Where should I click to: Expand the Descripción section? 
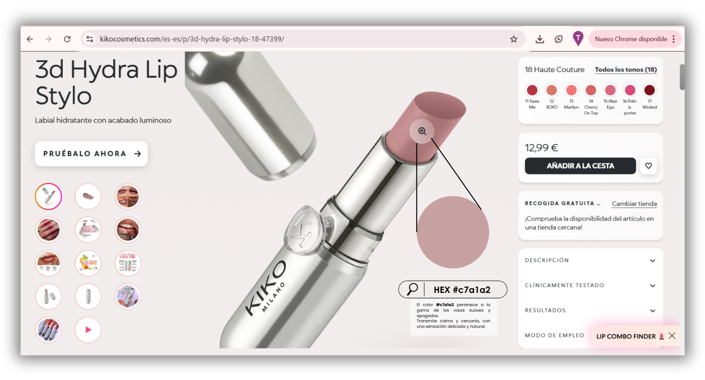pos(590,260)
